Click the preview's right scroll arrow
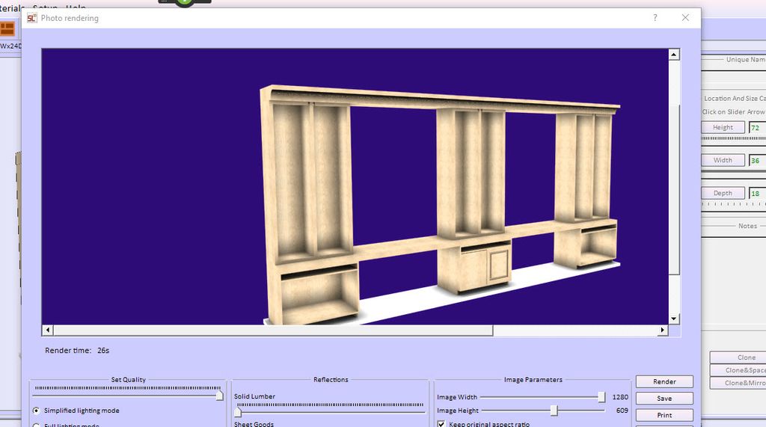Viewport: 766px width, 427px height. coord(663,330)
